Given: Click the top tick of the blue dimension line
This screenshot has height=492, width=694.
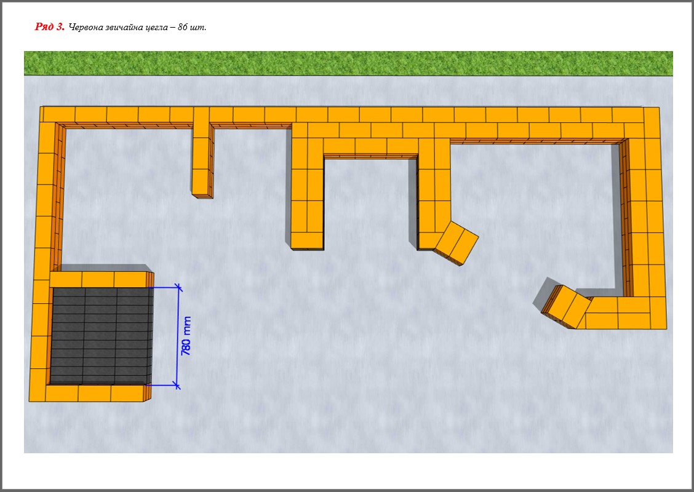Looking at the screenshot, I should coord(178,287).
